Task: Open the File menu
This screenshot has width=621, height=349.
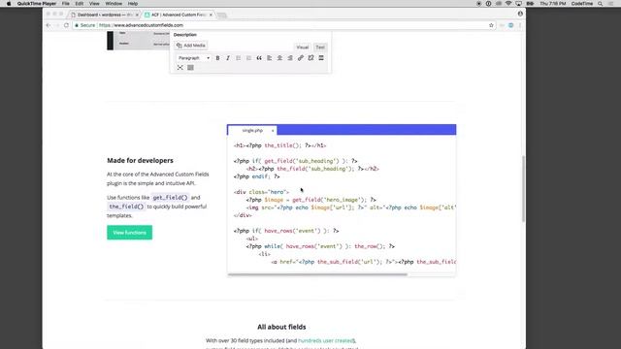Action: tap(66, 4)
